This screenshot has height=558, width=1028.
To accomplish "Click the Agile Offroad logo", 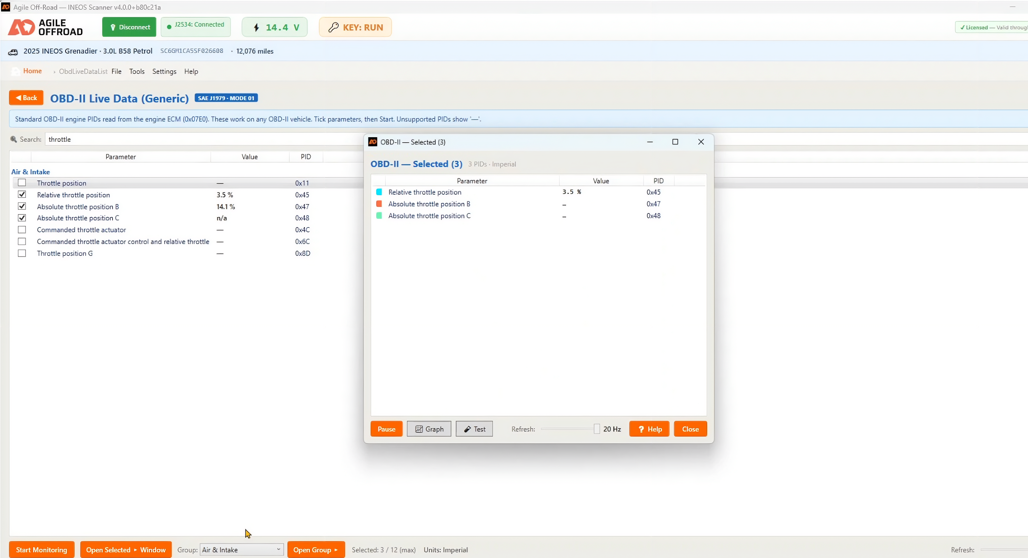I will click(x=46, y=27).
